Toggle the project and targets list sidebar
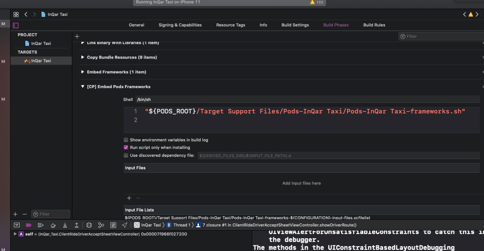Viewport: 484px width, 251px height. pos(16,25)
